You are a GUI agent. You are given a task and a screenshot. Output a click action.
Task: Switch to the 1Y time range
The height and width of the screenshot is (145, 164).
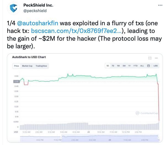(x=129, y=66)
